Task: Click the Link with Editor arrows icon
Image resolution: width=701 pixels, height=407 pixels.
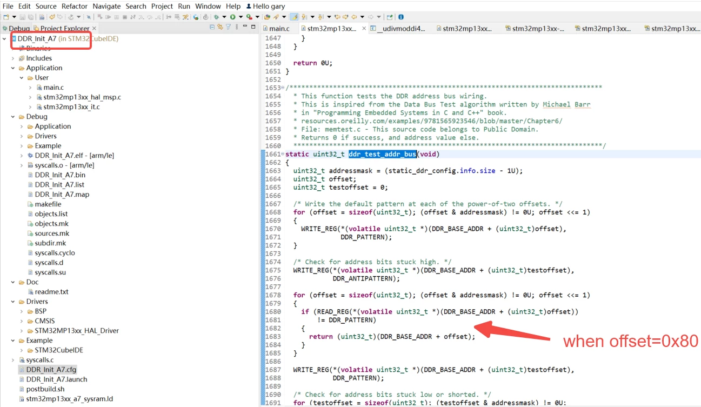Action: tap(220, 26)
